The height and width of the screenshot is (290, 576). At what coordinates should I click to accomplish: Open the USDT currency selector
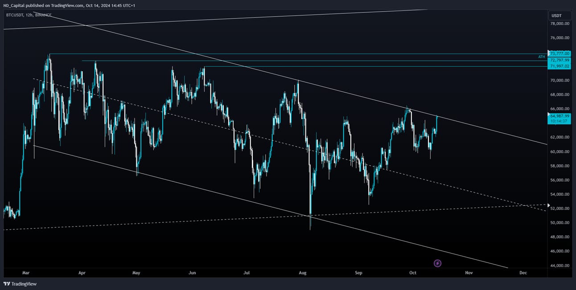pyautogui.click(x=560, y=16)
